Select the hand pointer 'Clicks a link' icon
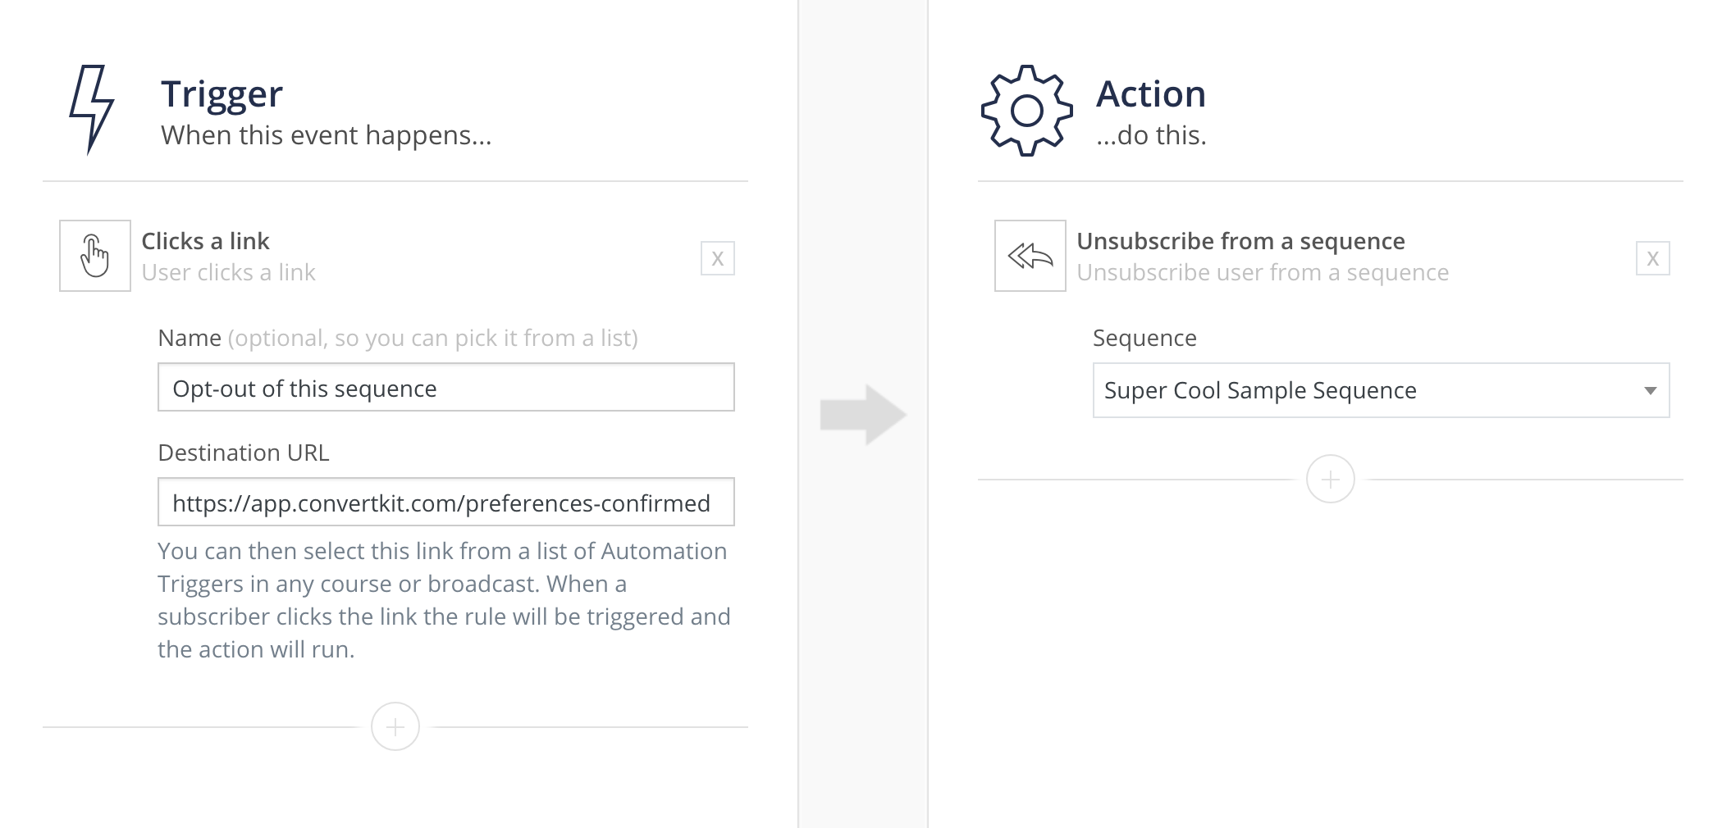This screenshot has height=828, width=1713. (95, 256)
